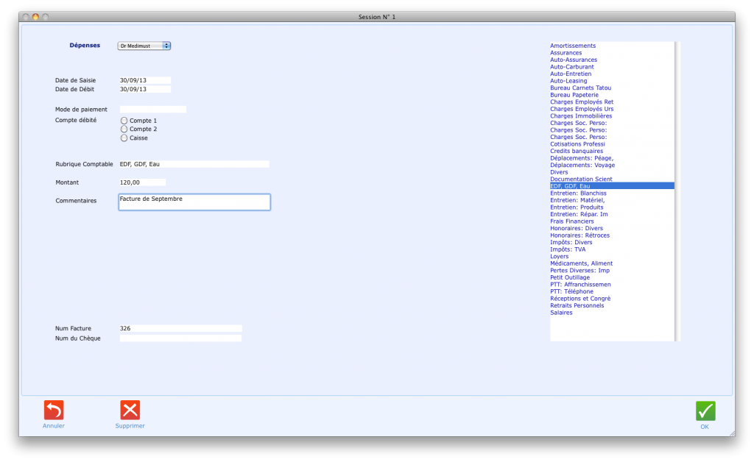
Task: Click the highlighted EDF, GDF, Eau row
Action: [612, 186]
